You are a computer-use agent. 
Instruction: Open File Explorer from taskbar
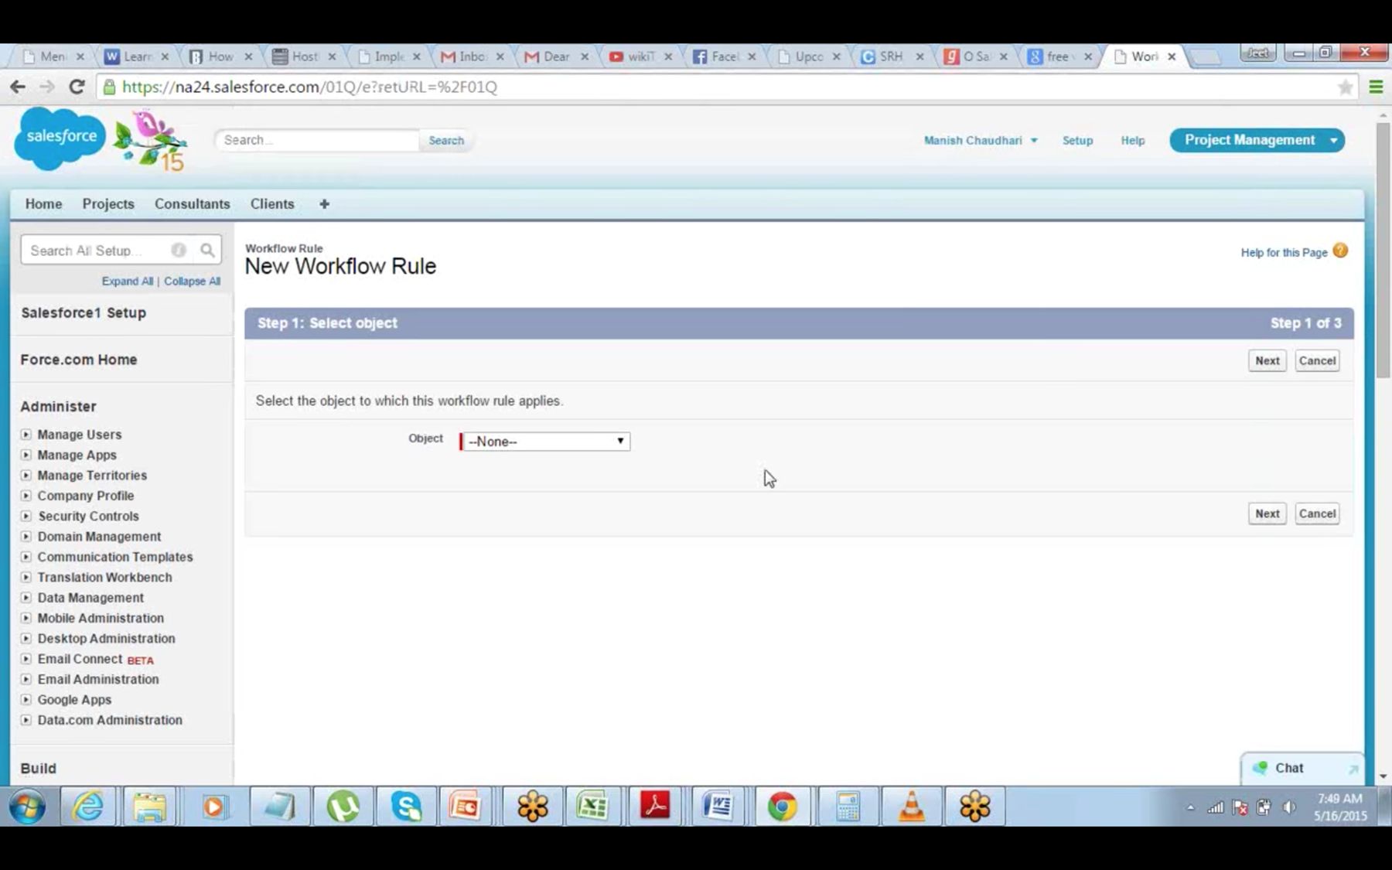pos(149,807)
